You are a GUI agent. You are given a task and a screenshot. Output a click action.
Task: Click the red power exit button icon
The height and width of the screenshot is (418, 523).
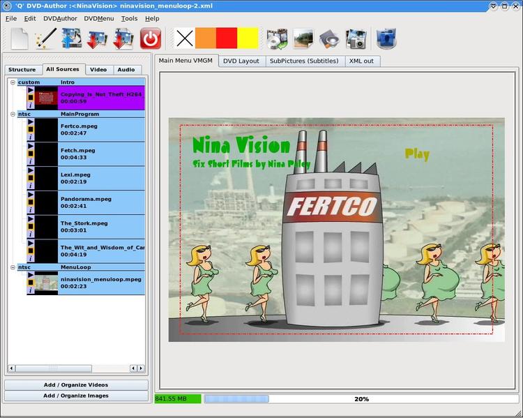point(151,38)
